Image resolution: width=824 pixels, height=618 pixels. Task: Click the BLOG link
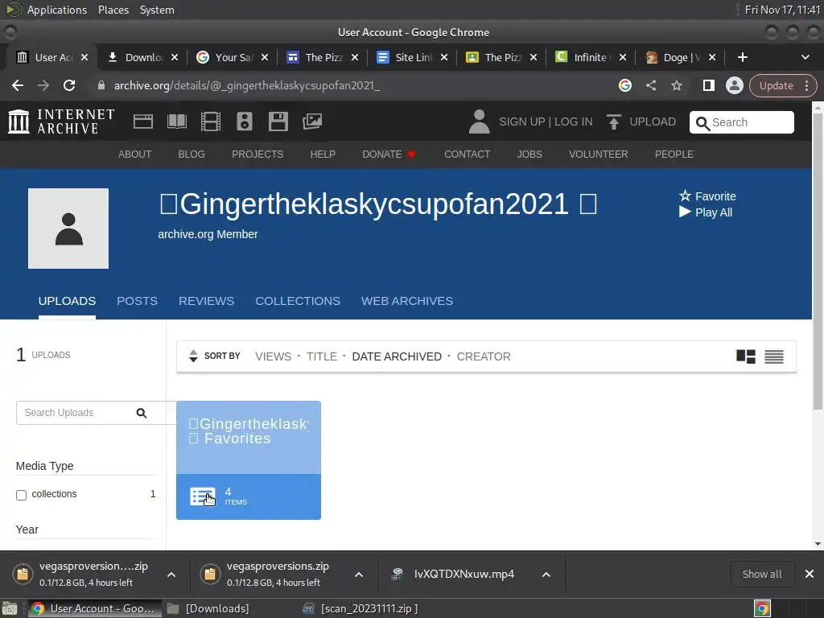192,154
